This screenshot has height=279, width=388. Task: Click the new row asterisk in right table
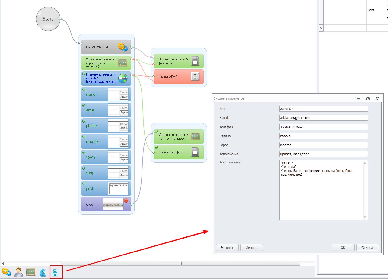321,28
